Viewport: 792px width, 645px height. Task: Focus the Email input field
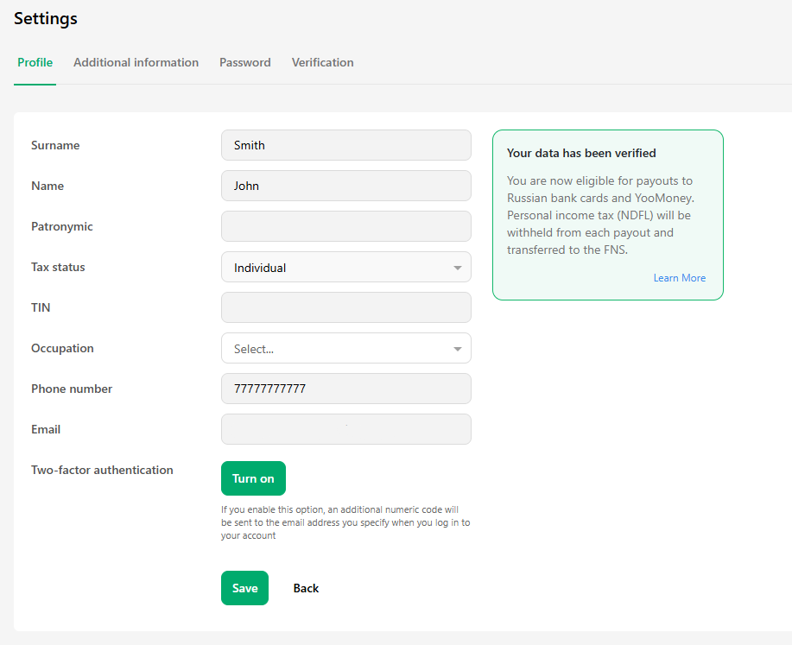click(x=346, y=429)
